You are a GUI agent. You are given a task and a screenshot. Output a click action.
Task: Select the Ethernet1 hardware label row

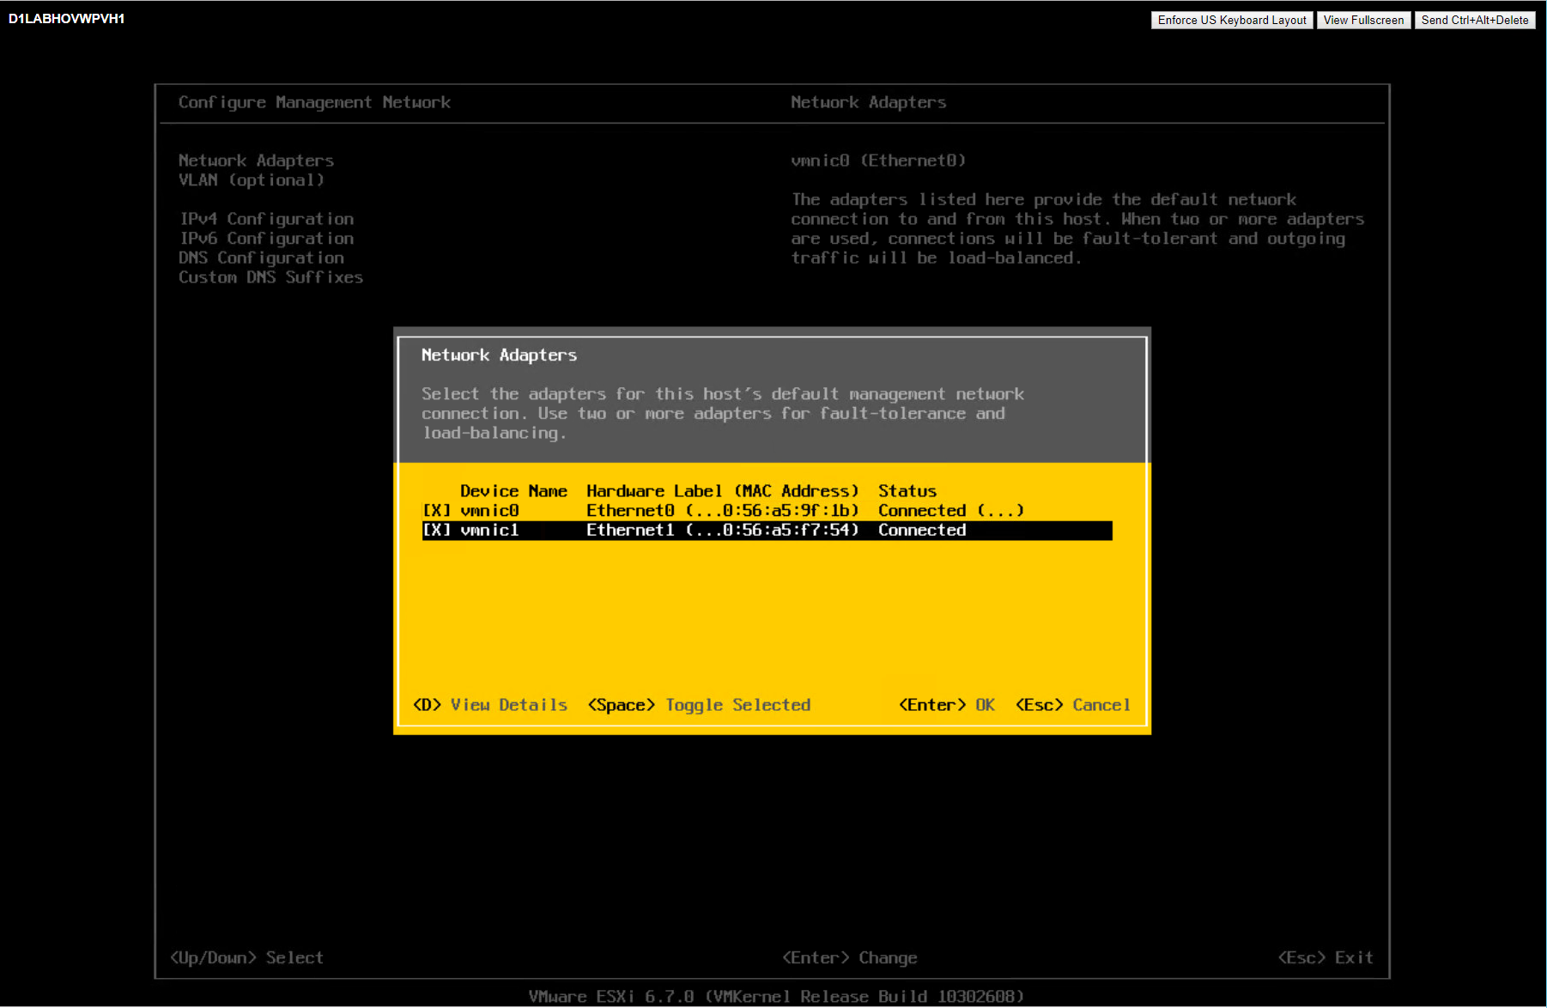[x=722, y=531]
